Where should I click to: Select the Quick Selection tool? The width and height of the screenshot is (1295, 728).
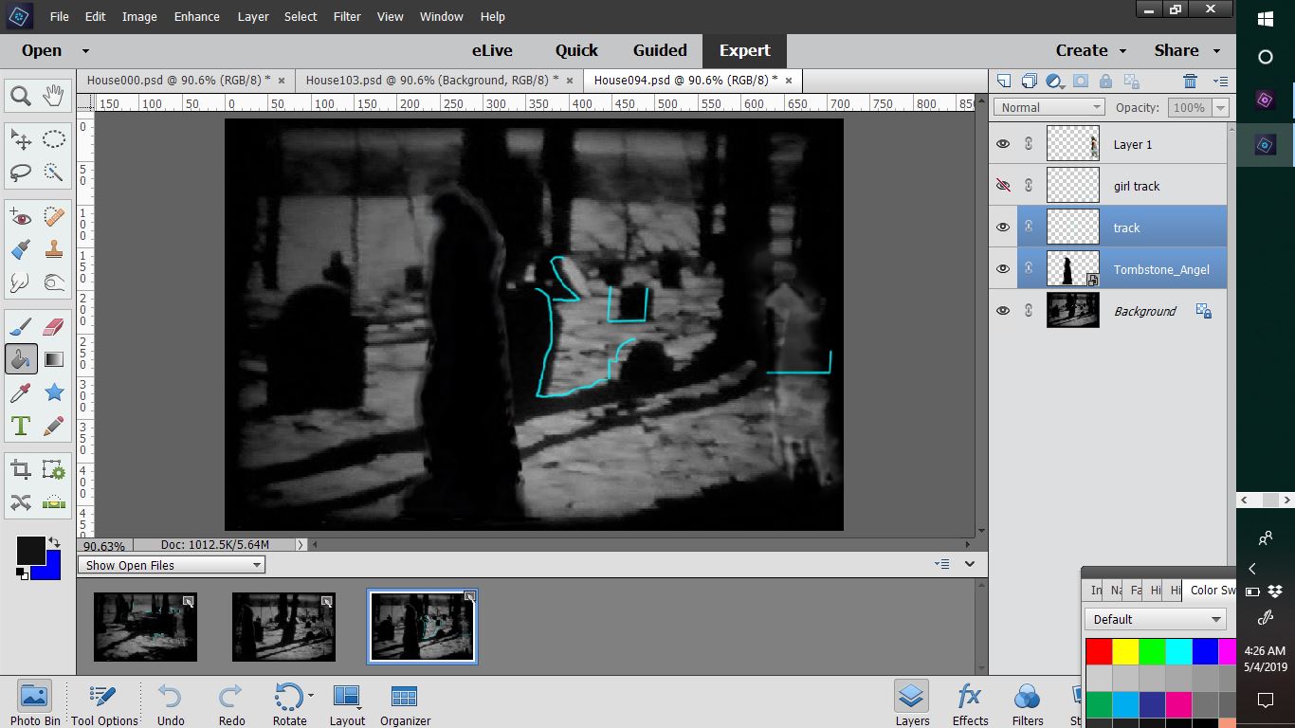(54, 173)
